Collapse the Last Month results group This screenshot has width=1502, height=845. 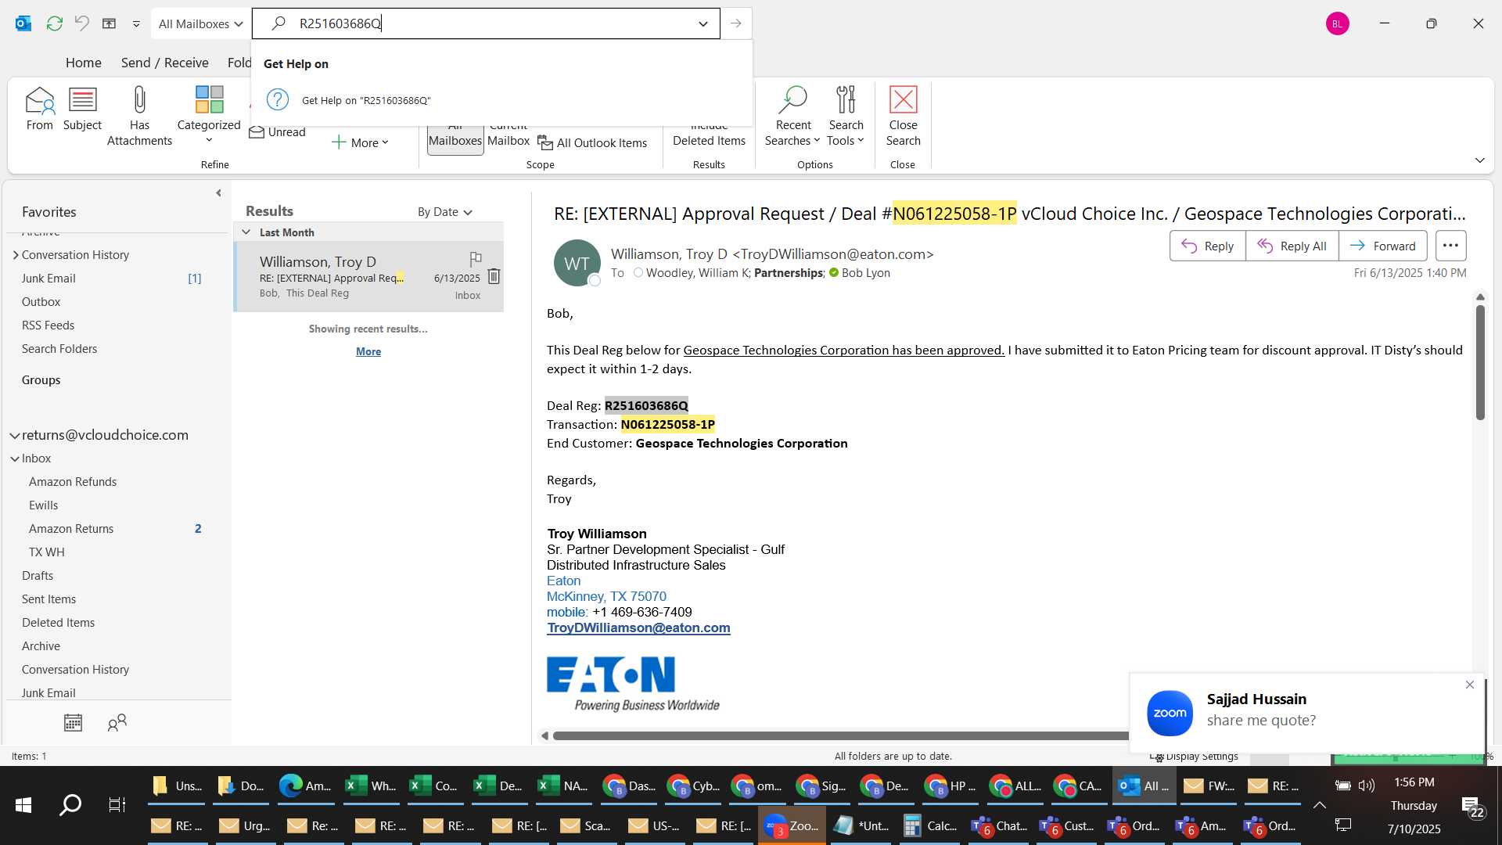(x=246, y=232)
